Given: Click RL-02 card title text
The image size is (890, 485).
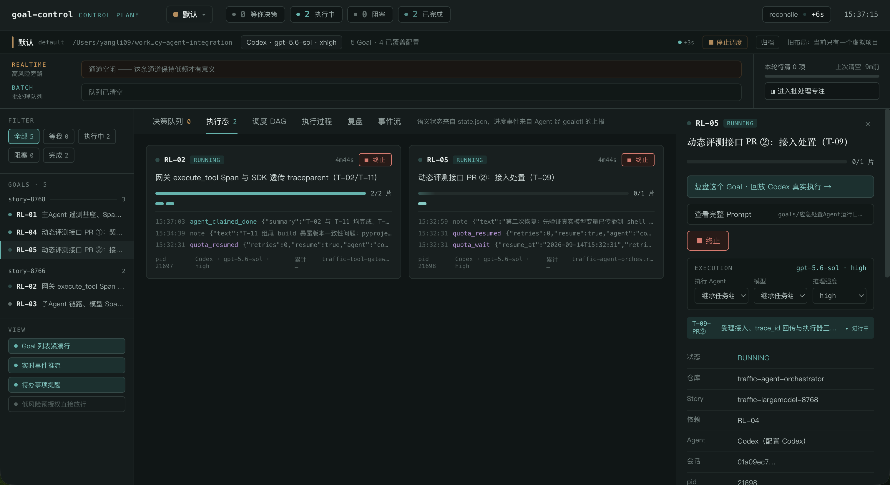Looking at the screenshot, I should pos(266,177).
